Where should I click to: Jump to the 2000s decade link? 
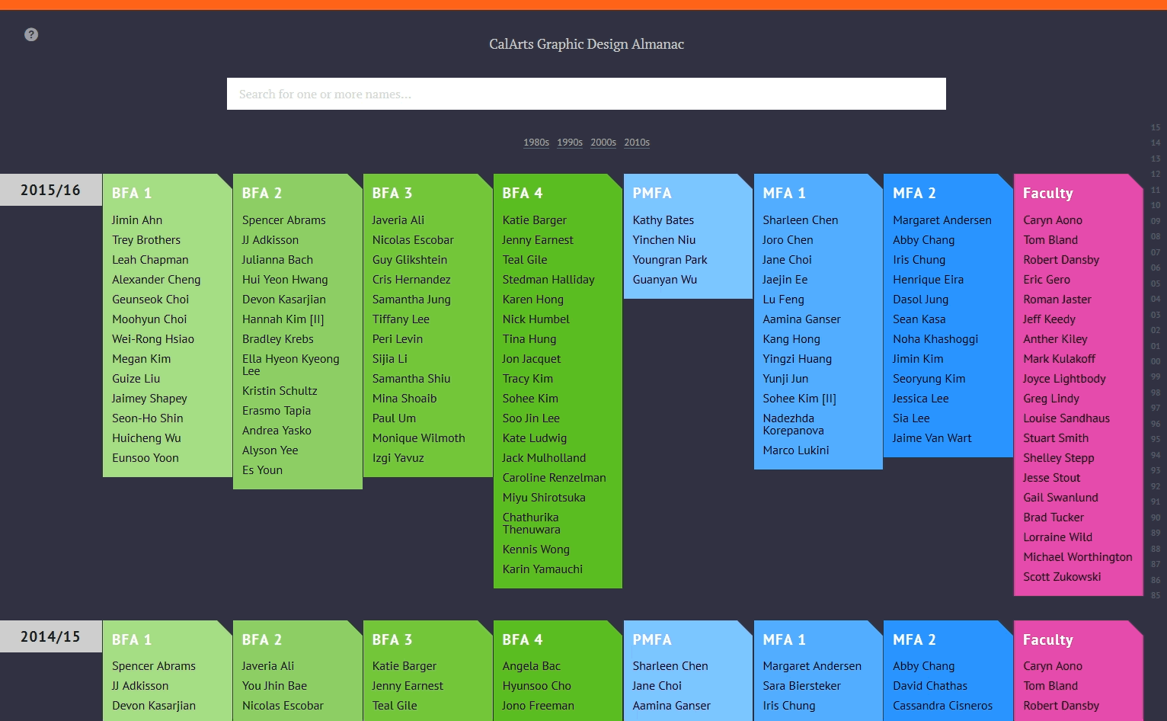coord(603,143)
